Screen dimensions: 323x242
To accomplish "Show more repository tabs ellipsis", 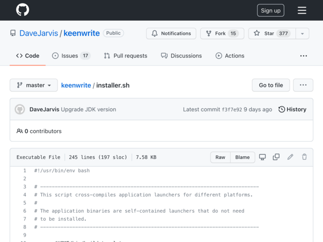I will click(303, 56).
